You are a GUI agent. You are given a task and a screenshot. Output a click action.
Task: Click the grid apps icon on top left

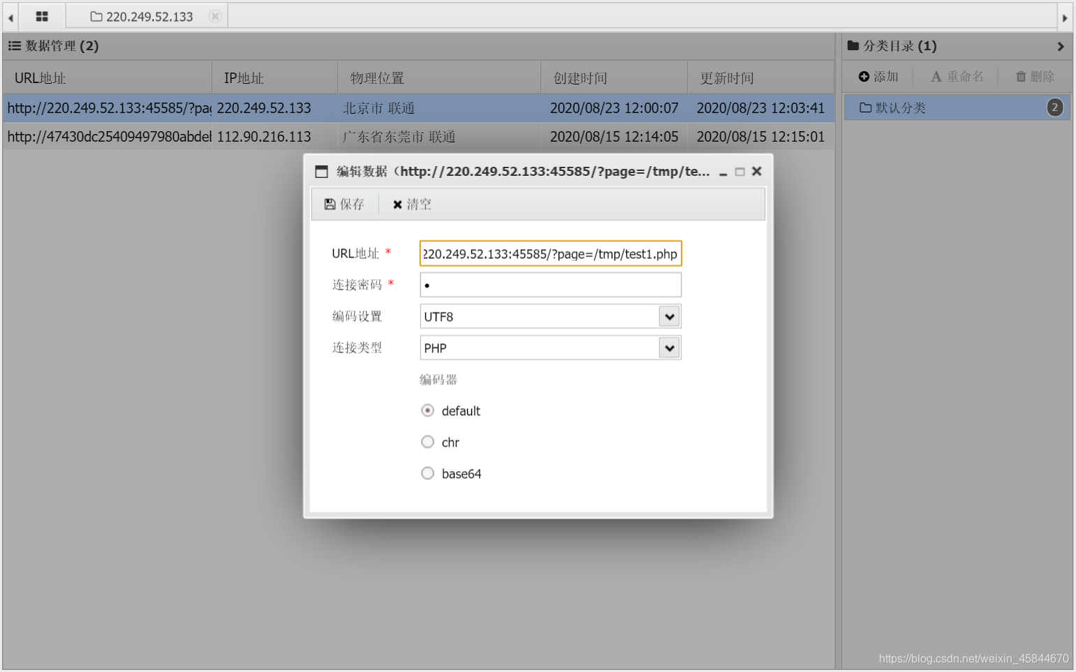pos(42,16)
